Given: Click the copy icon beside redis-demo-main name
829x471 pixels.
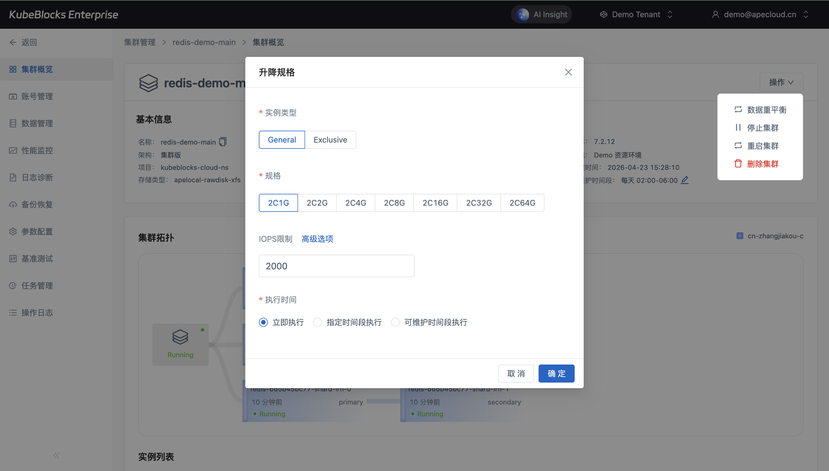Looking at the screenshot, I should (x=223, y=142).
